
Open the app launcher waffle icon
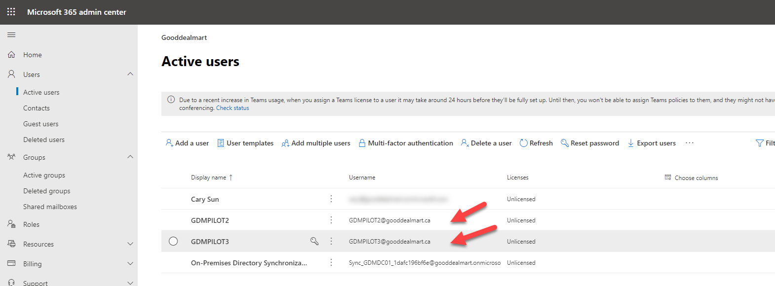click(x=11, y=12)
